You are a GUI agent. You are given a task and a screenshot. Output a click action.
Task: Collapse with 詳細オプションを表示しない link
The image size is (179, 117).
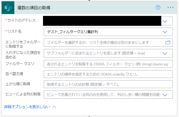click(x=27, y=107)
